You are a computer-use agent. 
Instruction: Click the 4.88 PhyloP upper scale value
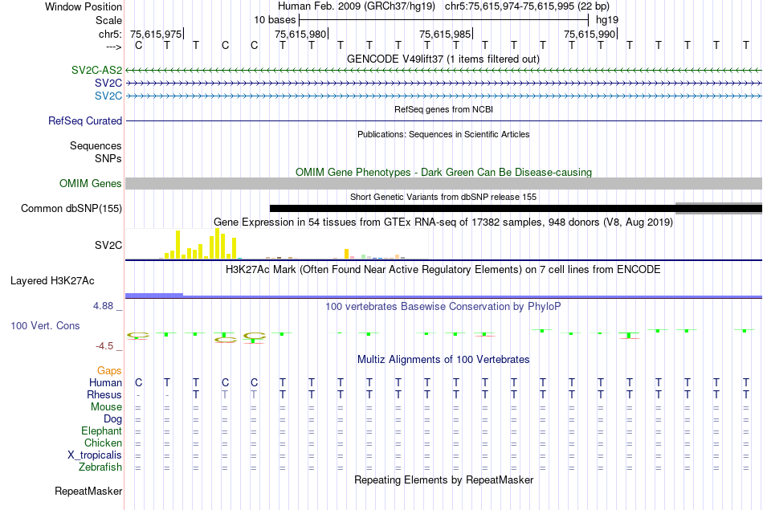(x=103, y=306)
